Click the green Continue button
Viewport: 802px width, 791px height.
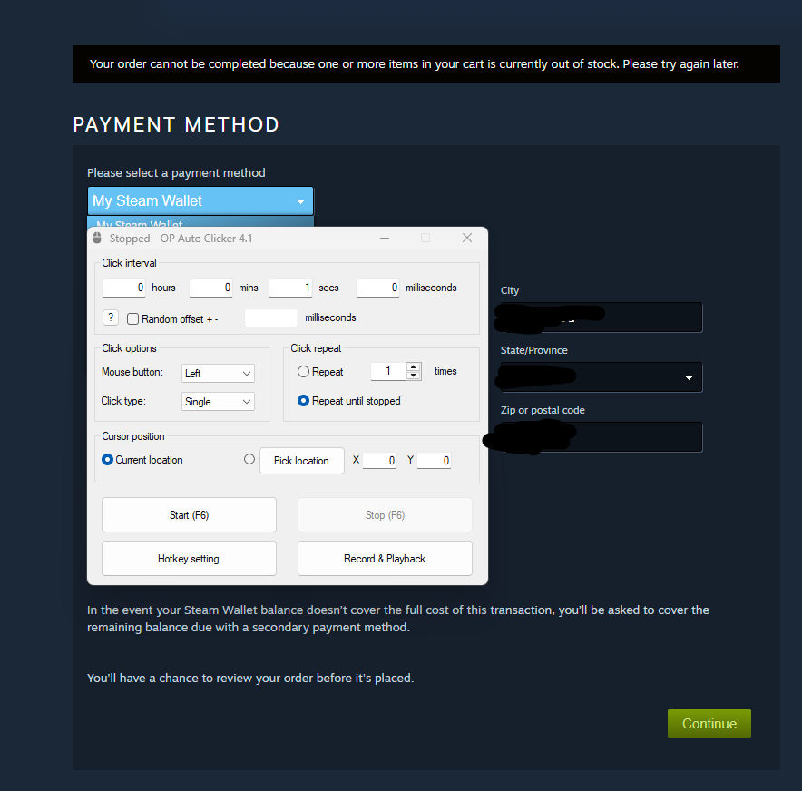coord(709,724)
